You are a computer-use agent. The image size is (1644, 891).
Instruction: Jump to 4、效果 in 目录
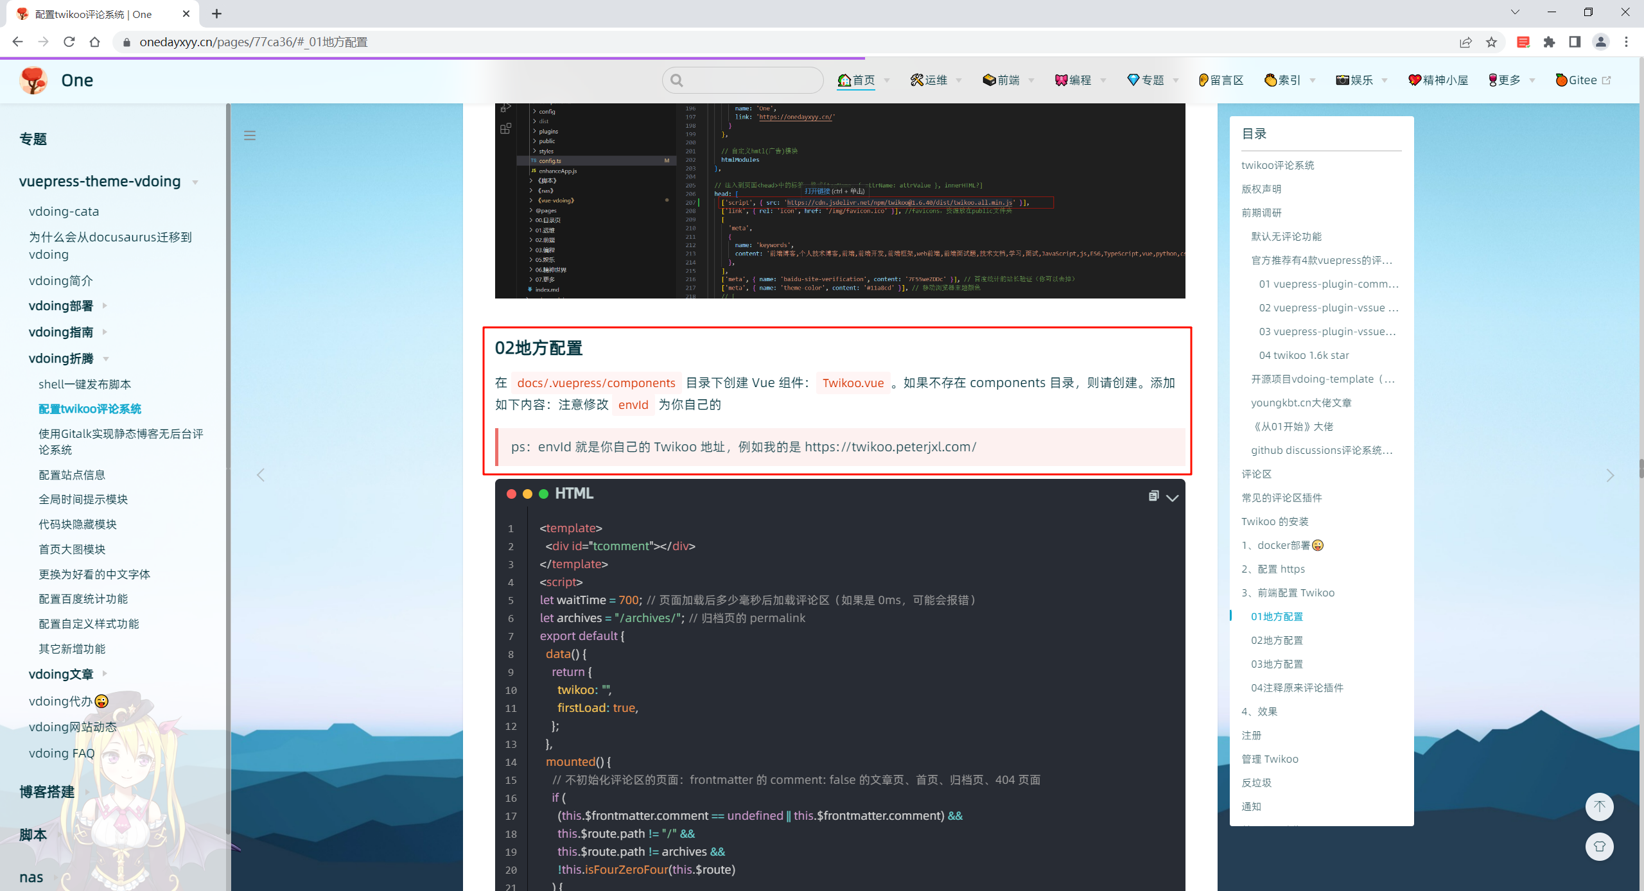point(1259,711)
